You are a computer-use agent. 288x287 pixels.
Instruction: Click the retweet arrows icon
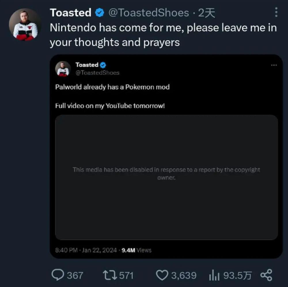tap(109, 275)
